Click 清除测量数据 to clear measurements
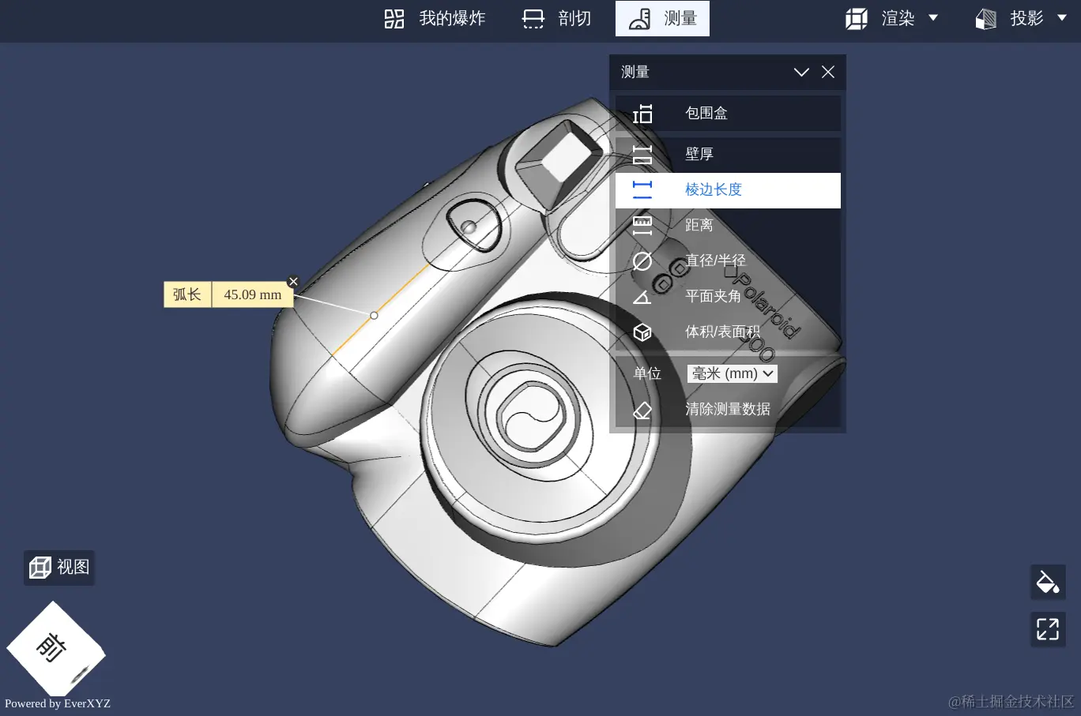 click(728, 409)
